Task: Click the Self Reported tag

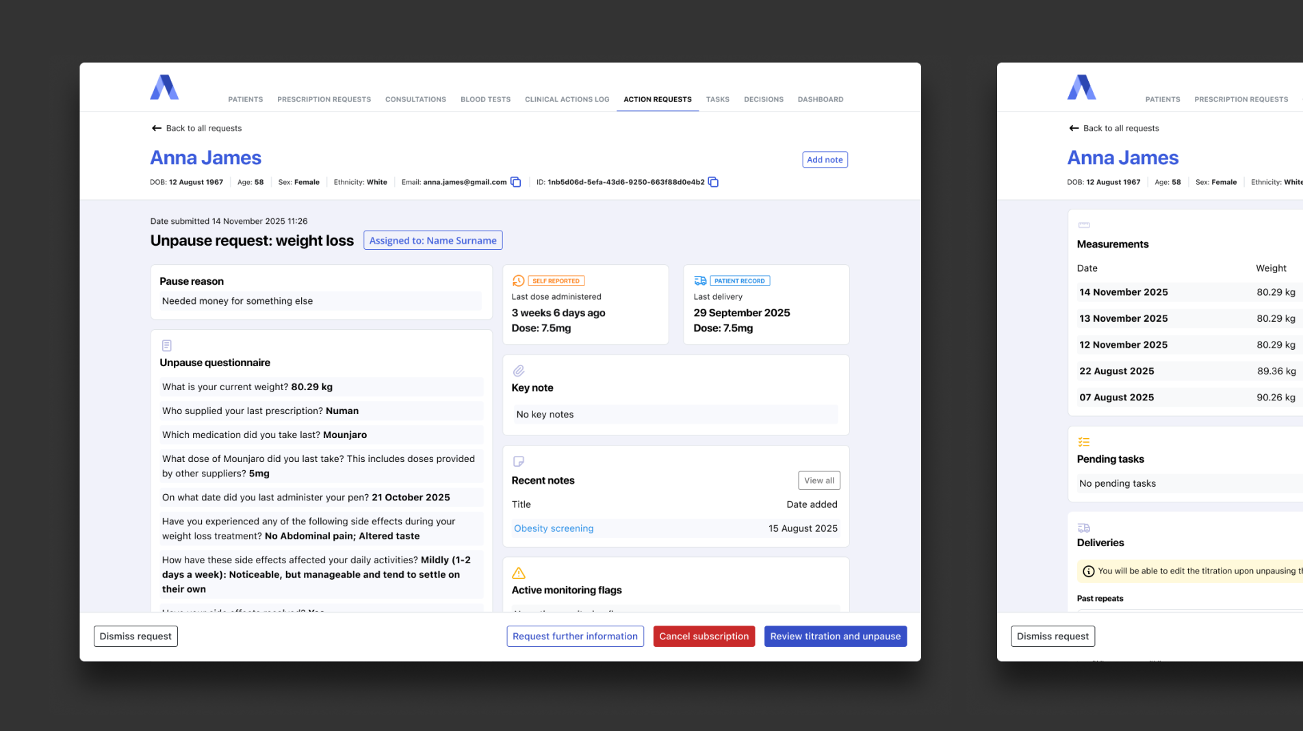Action: click(x=556, y=281)
